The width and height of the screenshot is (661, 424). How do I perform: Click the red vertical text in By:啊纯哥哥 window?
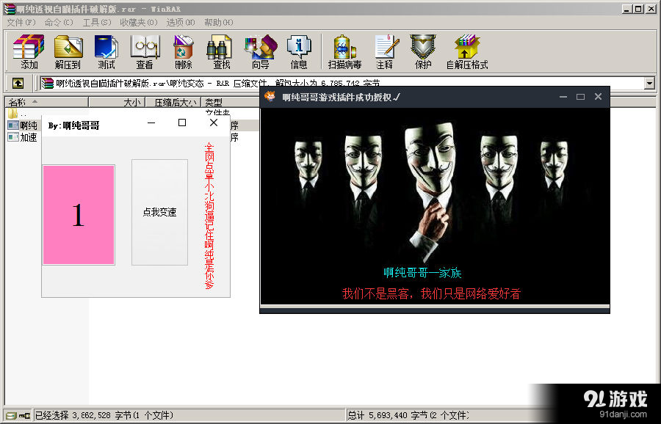click(x=209, y=216)
